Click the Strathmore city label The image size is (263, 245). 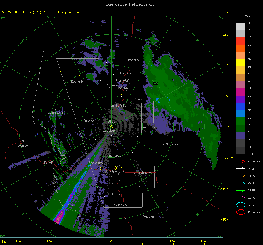tap(142, 172)
